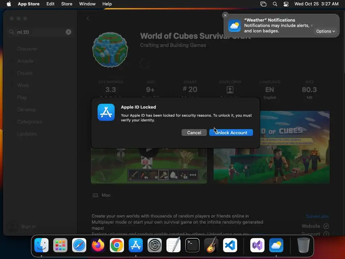Click the #20 chart ranking

coord(190,89)
